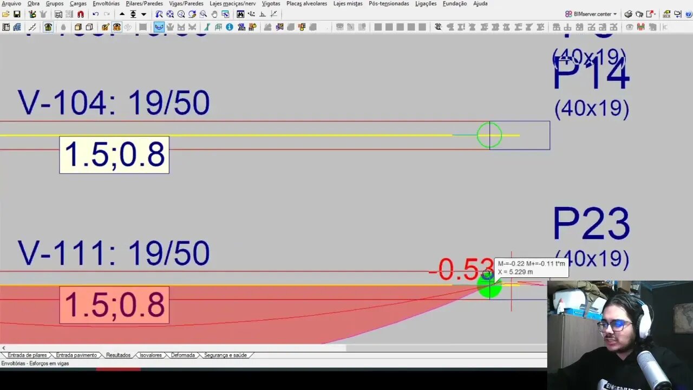Save project with the floppy disk icon
This screenshot has height=390, width=693.
(x=17, y=14)
